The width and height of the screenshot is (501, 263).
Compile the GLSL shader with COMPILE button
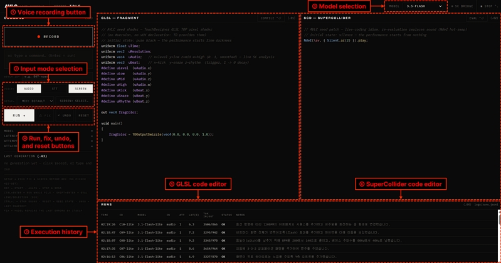click(x=271, y=18)
